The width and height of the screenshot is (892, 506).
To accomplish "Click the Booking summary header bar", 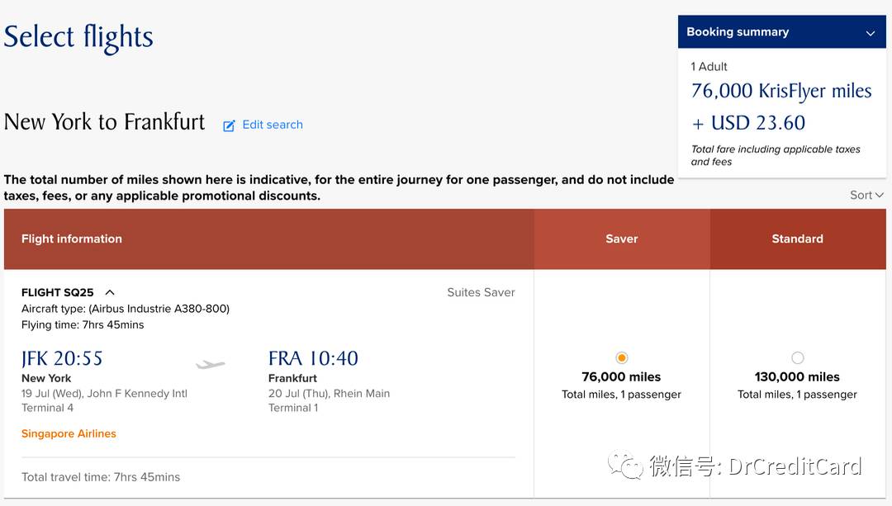I will (x=781, y=32).
